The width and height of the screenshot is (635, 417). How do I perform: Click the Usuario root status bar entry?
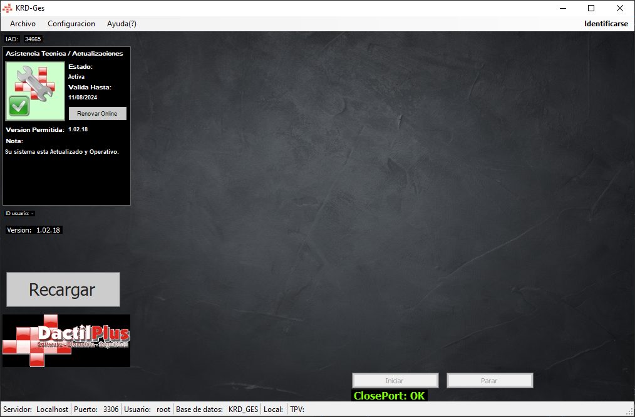[147, 409]
